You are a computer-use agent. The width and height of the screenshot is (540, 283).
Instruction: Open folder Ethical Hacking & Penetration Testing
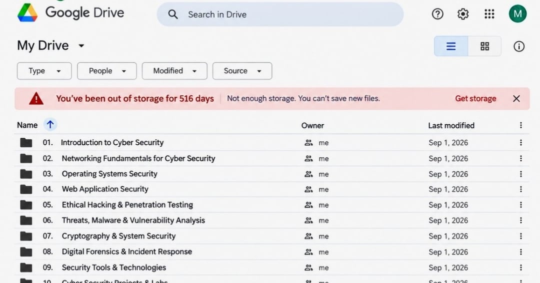[x=127, y=205]
